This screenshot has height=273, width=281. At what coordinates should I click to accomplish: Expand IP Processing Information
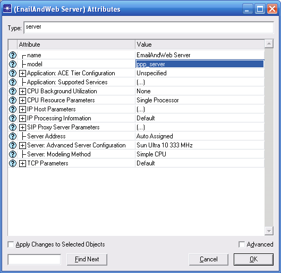point(22,119)
